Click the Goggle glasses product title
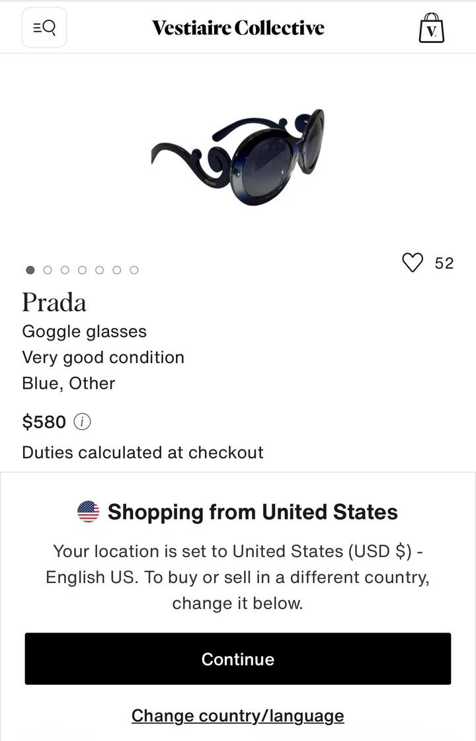 pos(85,331)
